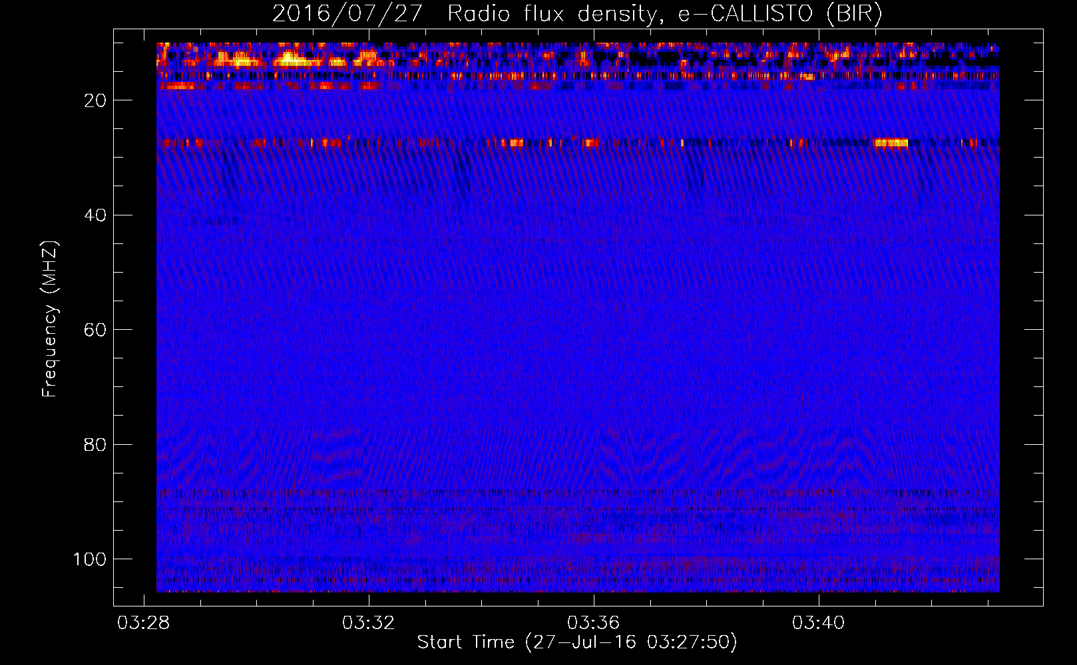The image size is (1077, 665).
Task: Click the '03:32' time tick label
Action: pyautogui.click(x=368, y=623)
